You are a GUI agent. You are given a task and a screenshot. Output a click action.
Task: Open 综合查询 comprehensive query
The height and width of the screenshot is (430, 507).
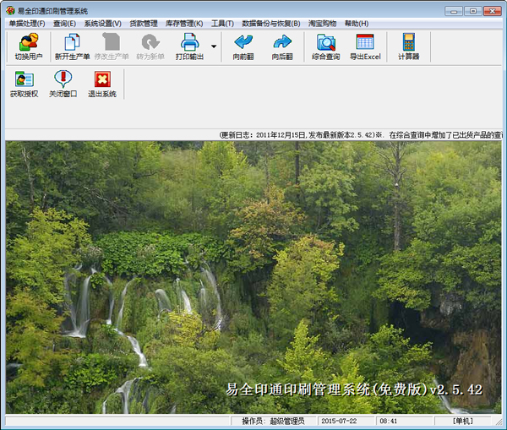point(325,46)
